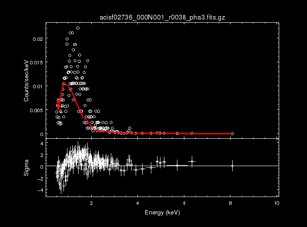Click the plot title acisf02736_000N001_r0038_pha3.fits.gz
307x227 pixels.
[162, 17]
